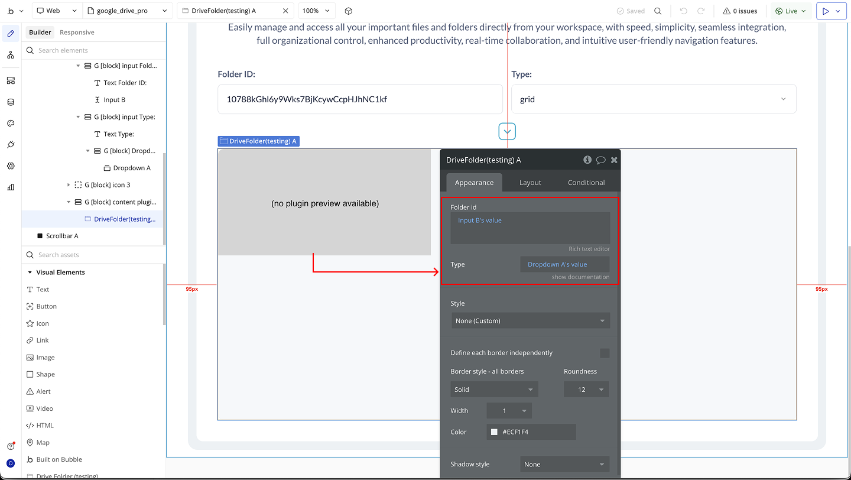Open the Roundness 12 dropdown

point(586,390)
